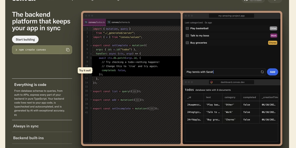The image size is (296, 148).
Task: Click the blue Add button
Action: tap(272, 72)
